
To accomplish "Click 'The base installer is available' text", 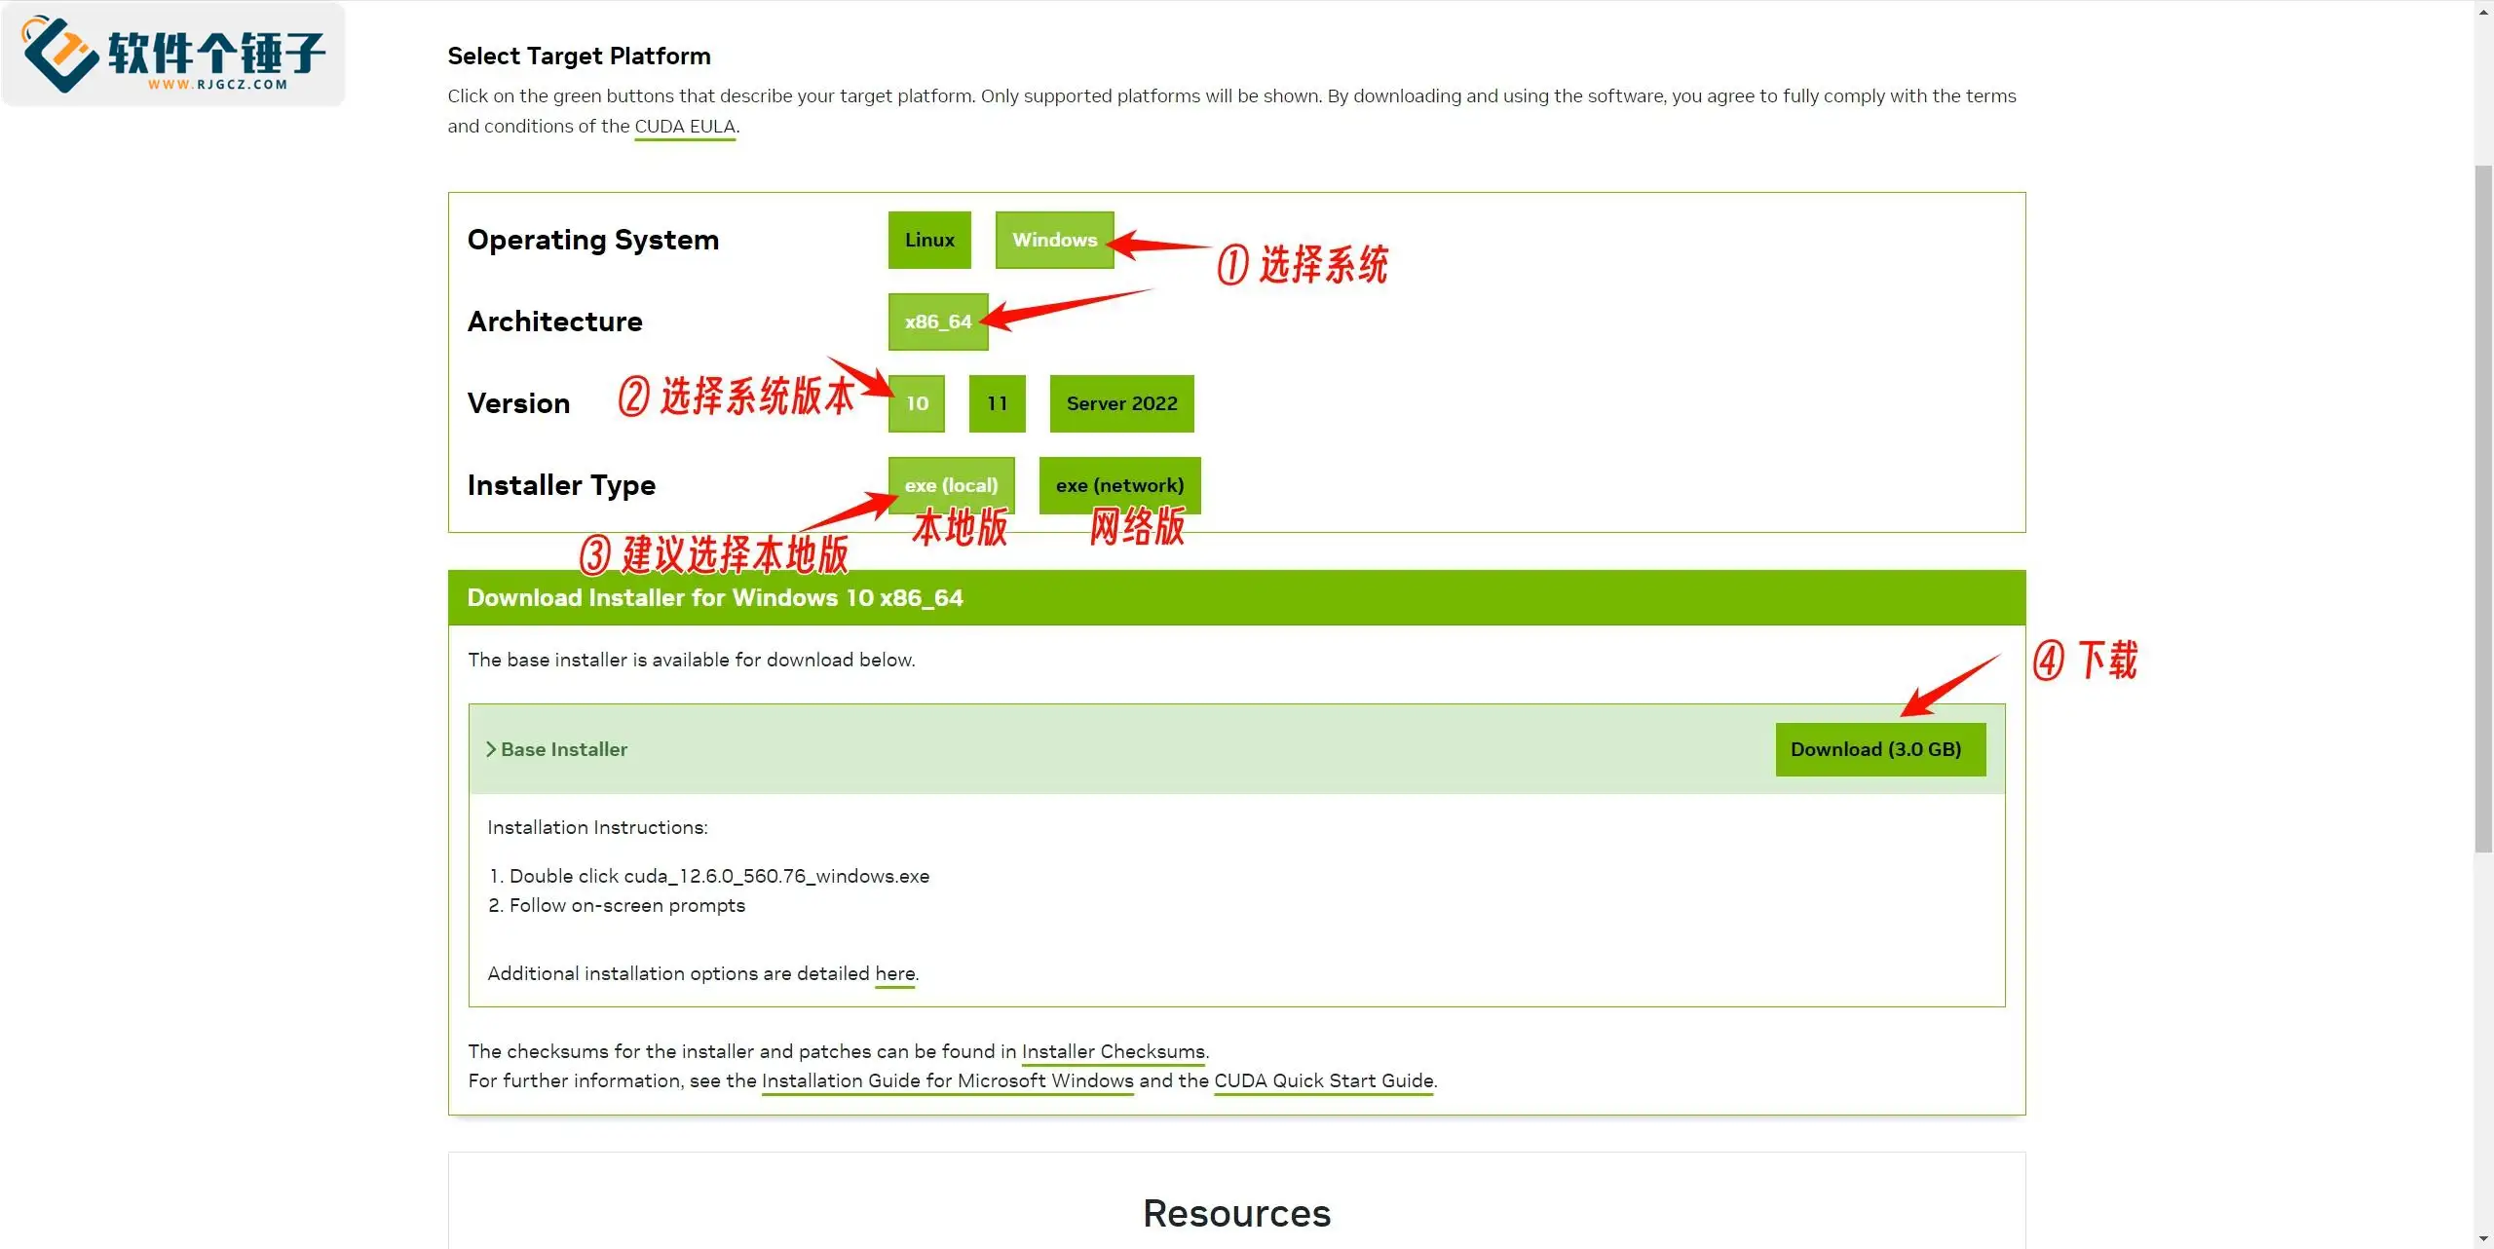I will pyautogui.click(x=691, y=660).
